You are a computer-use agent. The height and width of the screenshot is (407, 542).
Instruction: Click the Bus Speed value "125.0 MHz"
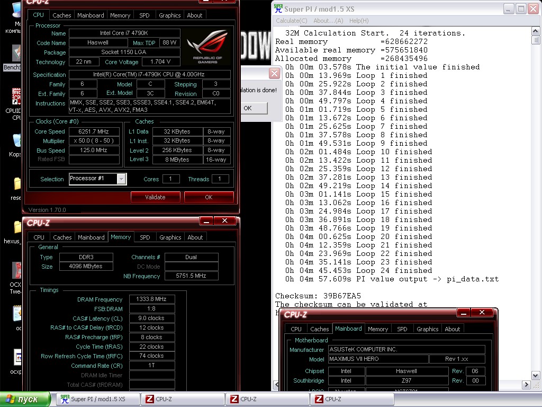(94, 150)
